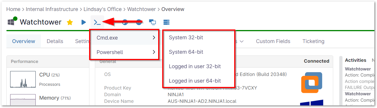Open the Custom Fields tab
The height and width of the screenshot is (108, 377).
coord(273,41)
